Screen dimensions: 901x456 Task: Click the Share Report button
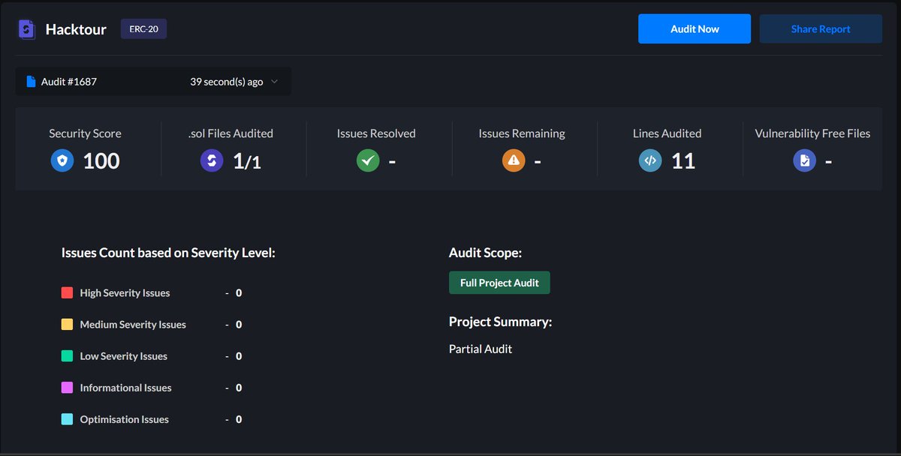click(x=821, y=28)
